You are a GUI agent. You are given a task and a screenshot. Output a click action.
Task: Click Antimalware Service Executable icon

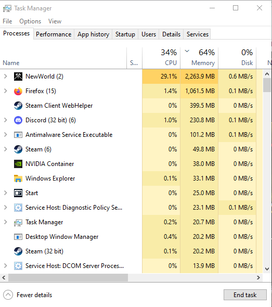[x=18, y=135]
